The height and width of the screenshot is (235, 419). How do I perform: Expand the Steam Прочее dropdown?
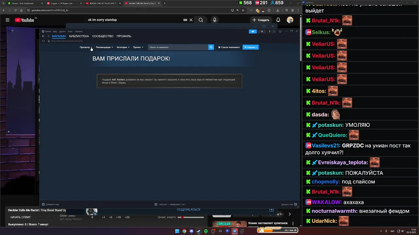point(138,47)
